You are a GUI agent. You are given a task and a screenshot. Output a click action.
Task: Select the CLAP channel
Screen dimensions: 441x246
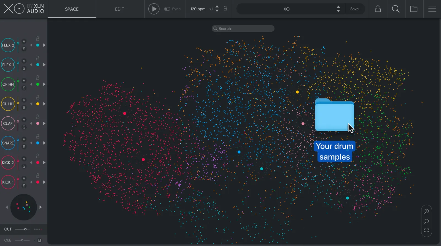pyautogui.click(x=8, y=123)
